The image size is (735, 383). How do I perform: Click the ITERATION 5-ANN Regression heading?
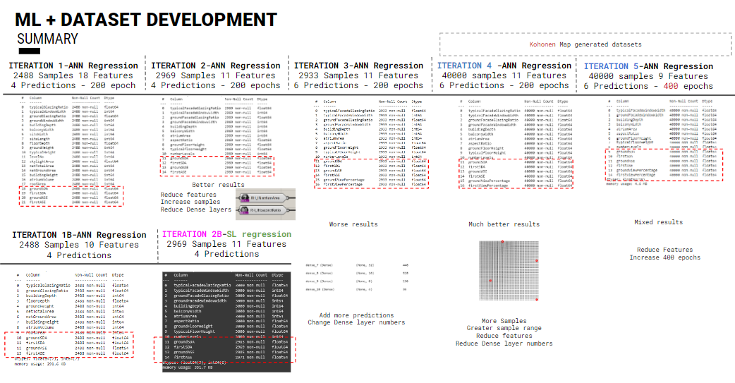pos(648,66)
